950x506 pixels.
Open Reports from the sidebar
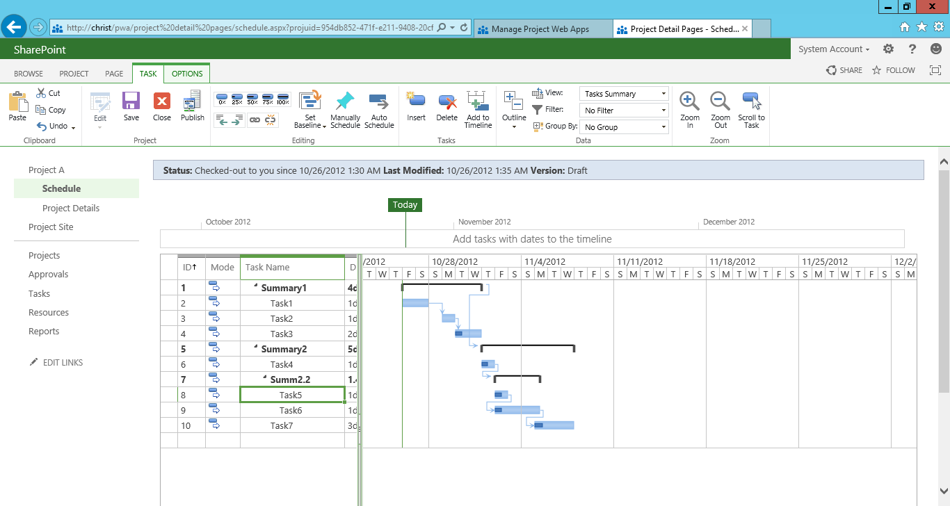44,332
